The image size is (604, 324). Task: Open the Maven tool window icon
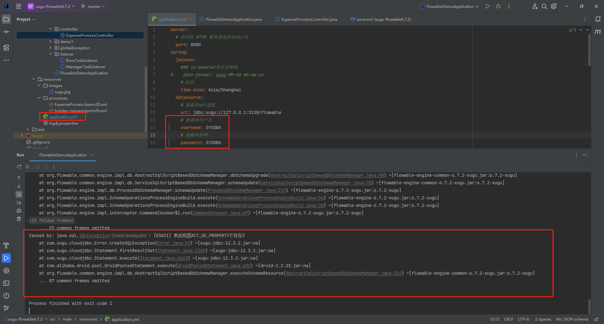click(x=598, y=32)
